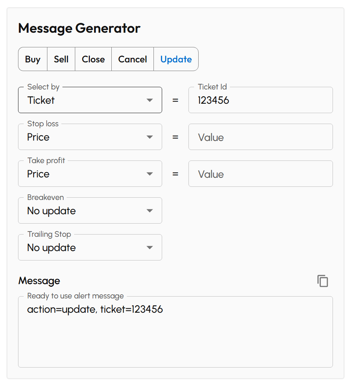Click the Message section label
The width and height of the screenshot is (354, 386).
pyautogui.click(x=39, y=281)
